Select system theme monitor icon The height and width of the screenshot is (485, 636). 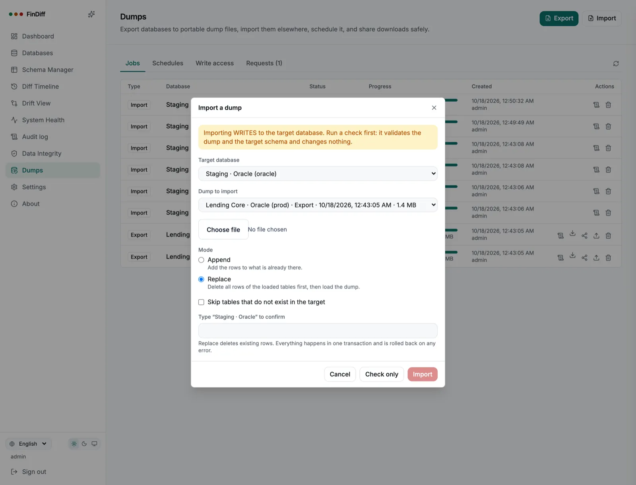(x=94, y=444)
